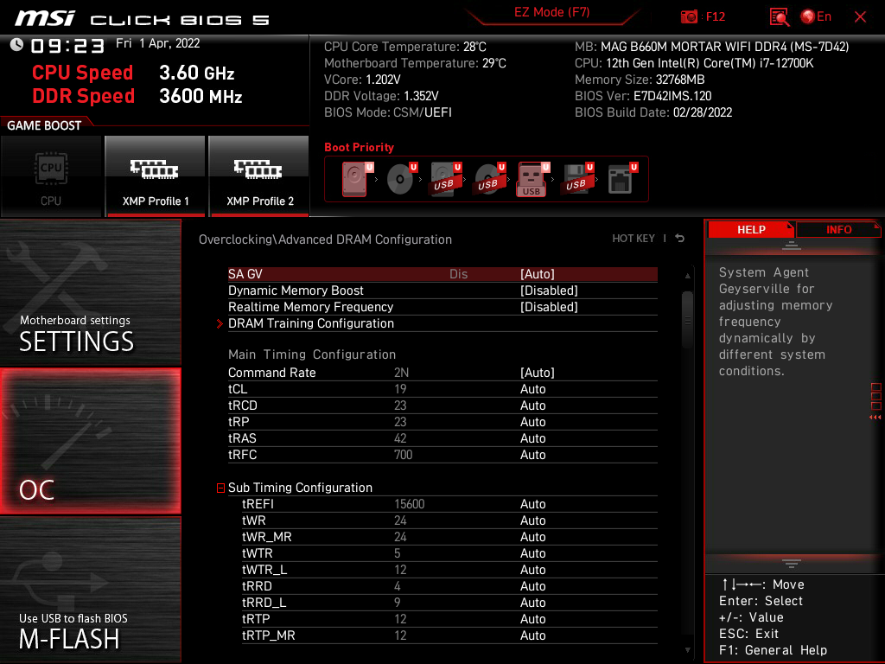This screenshot has height=664, width=885.
Task: Select the tRRD Auto value field
Action: (532, 586)
